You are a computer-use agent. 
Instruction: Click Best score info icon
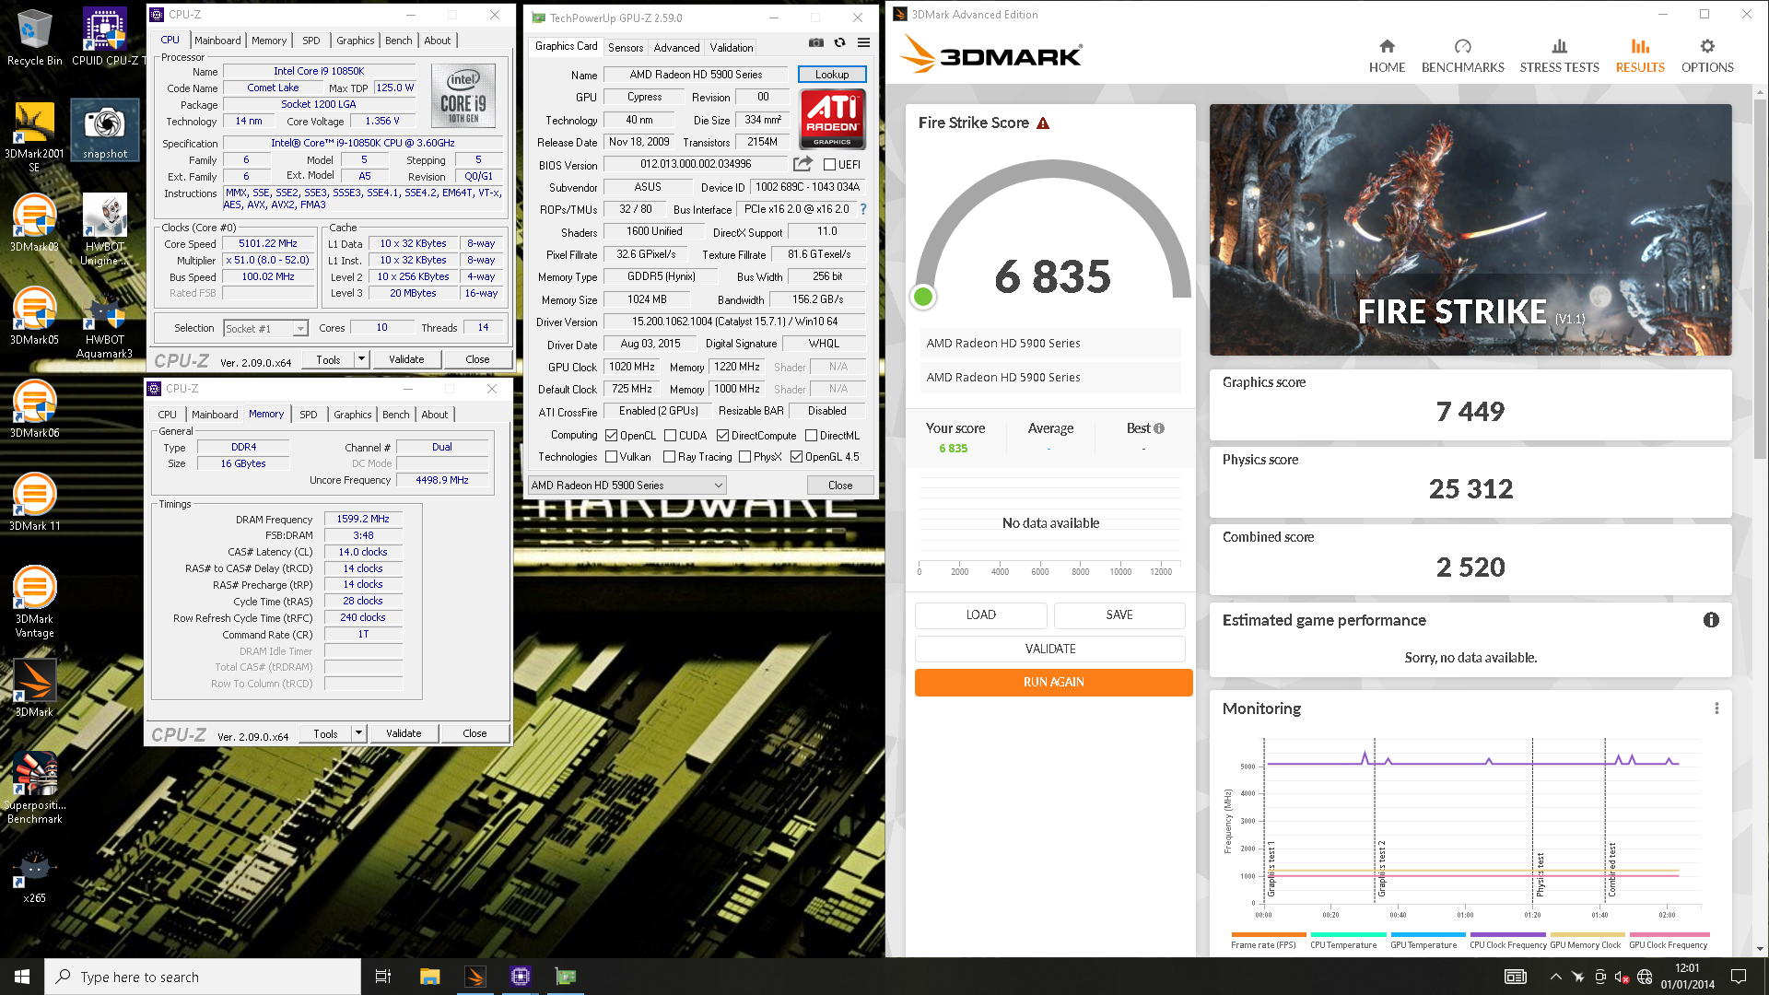[1159, 428]
